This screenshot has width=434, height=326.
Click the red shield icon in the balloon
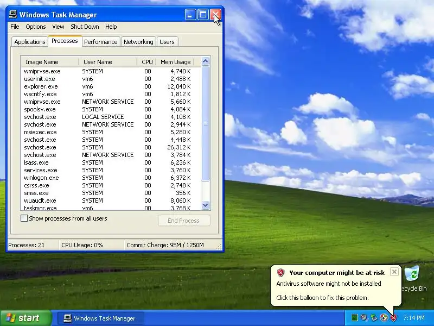point(280,273)
